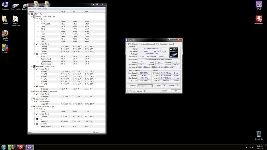Image resolution: width=267 pixels, height=150 pixels.
Task: Switch to the About tab in CPU-Z
Action: click(171, 44)
